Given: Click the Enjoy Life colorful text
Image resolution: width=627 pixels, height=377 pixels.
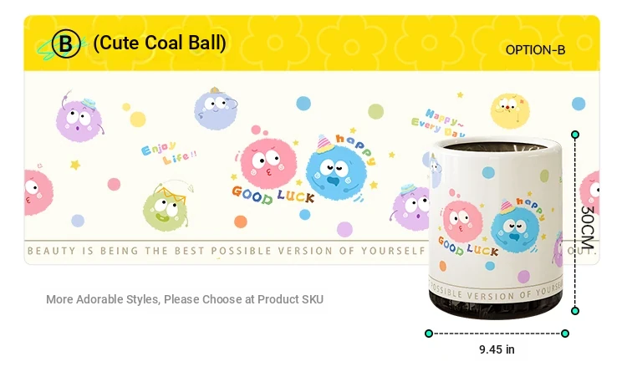Looking at the screenshot, I should coord(169,153).
